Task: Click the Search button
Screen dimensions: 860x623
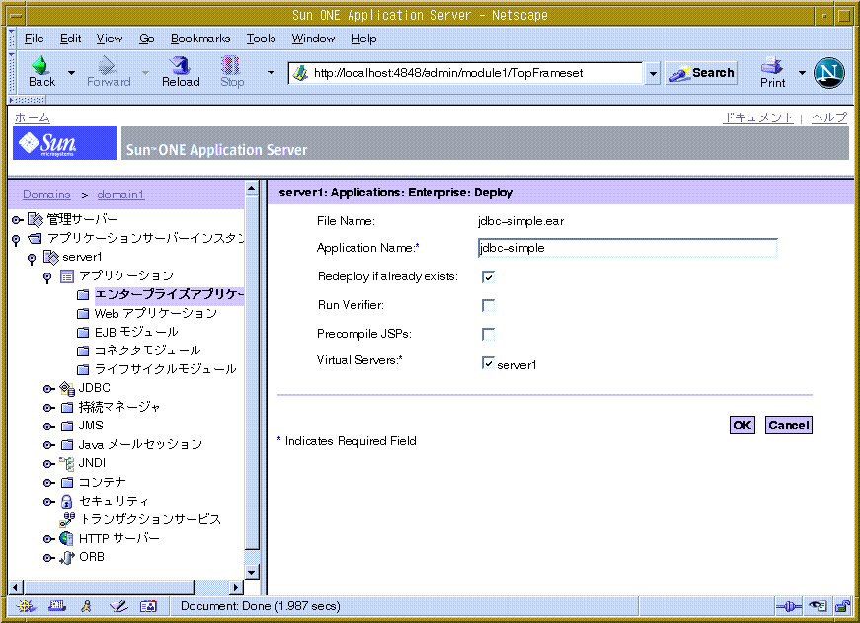Action: pos(701,73)
